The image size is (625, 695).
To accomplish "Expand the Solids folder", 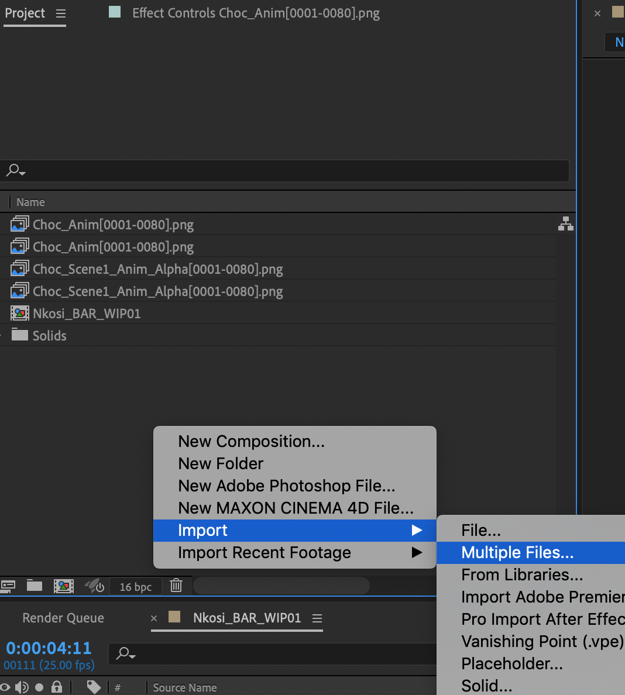I will pyautogui.click(x=2, y=336).
